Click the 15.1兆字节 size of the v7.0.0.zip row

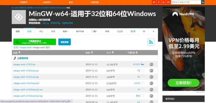112,64
